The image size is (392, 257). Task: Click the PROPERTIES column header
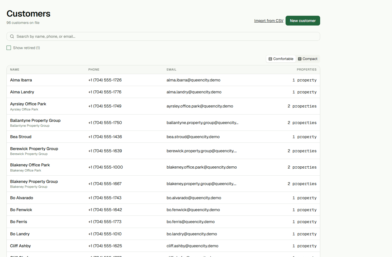point(307,69)
